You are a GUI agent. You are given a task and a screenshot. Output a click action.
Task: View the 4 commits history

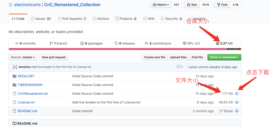(x=25, y=43)
